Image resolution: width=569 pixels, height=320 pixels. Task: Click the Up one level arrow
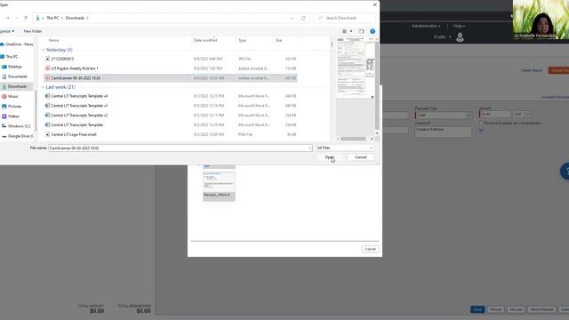[x=26, y=18]
